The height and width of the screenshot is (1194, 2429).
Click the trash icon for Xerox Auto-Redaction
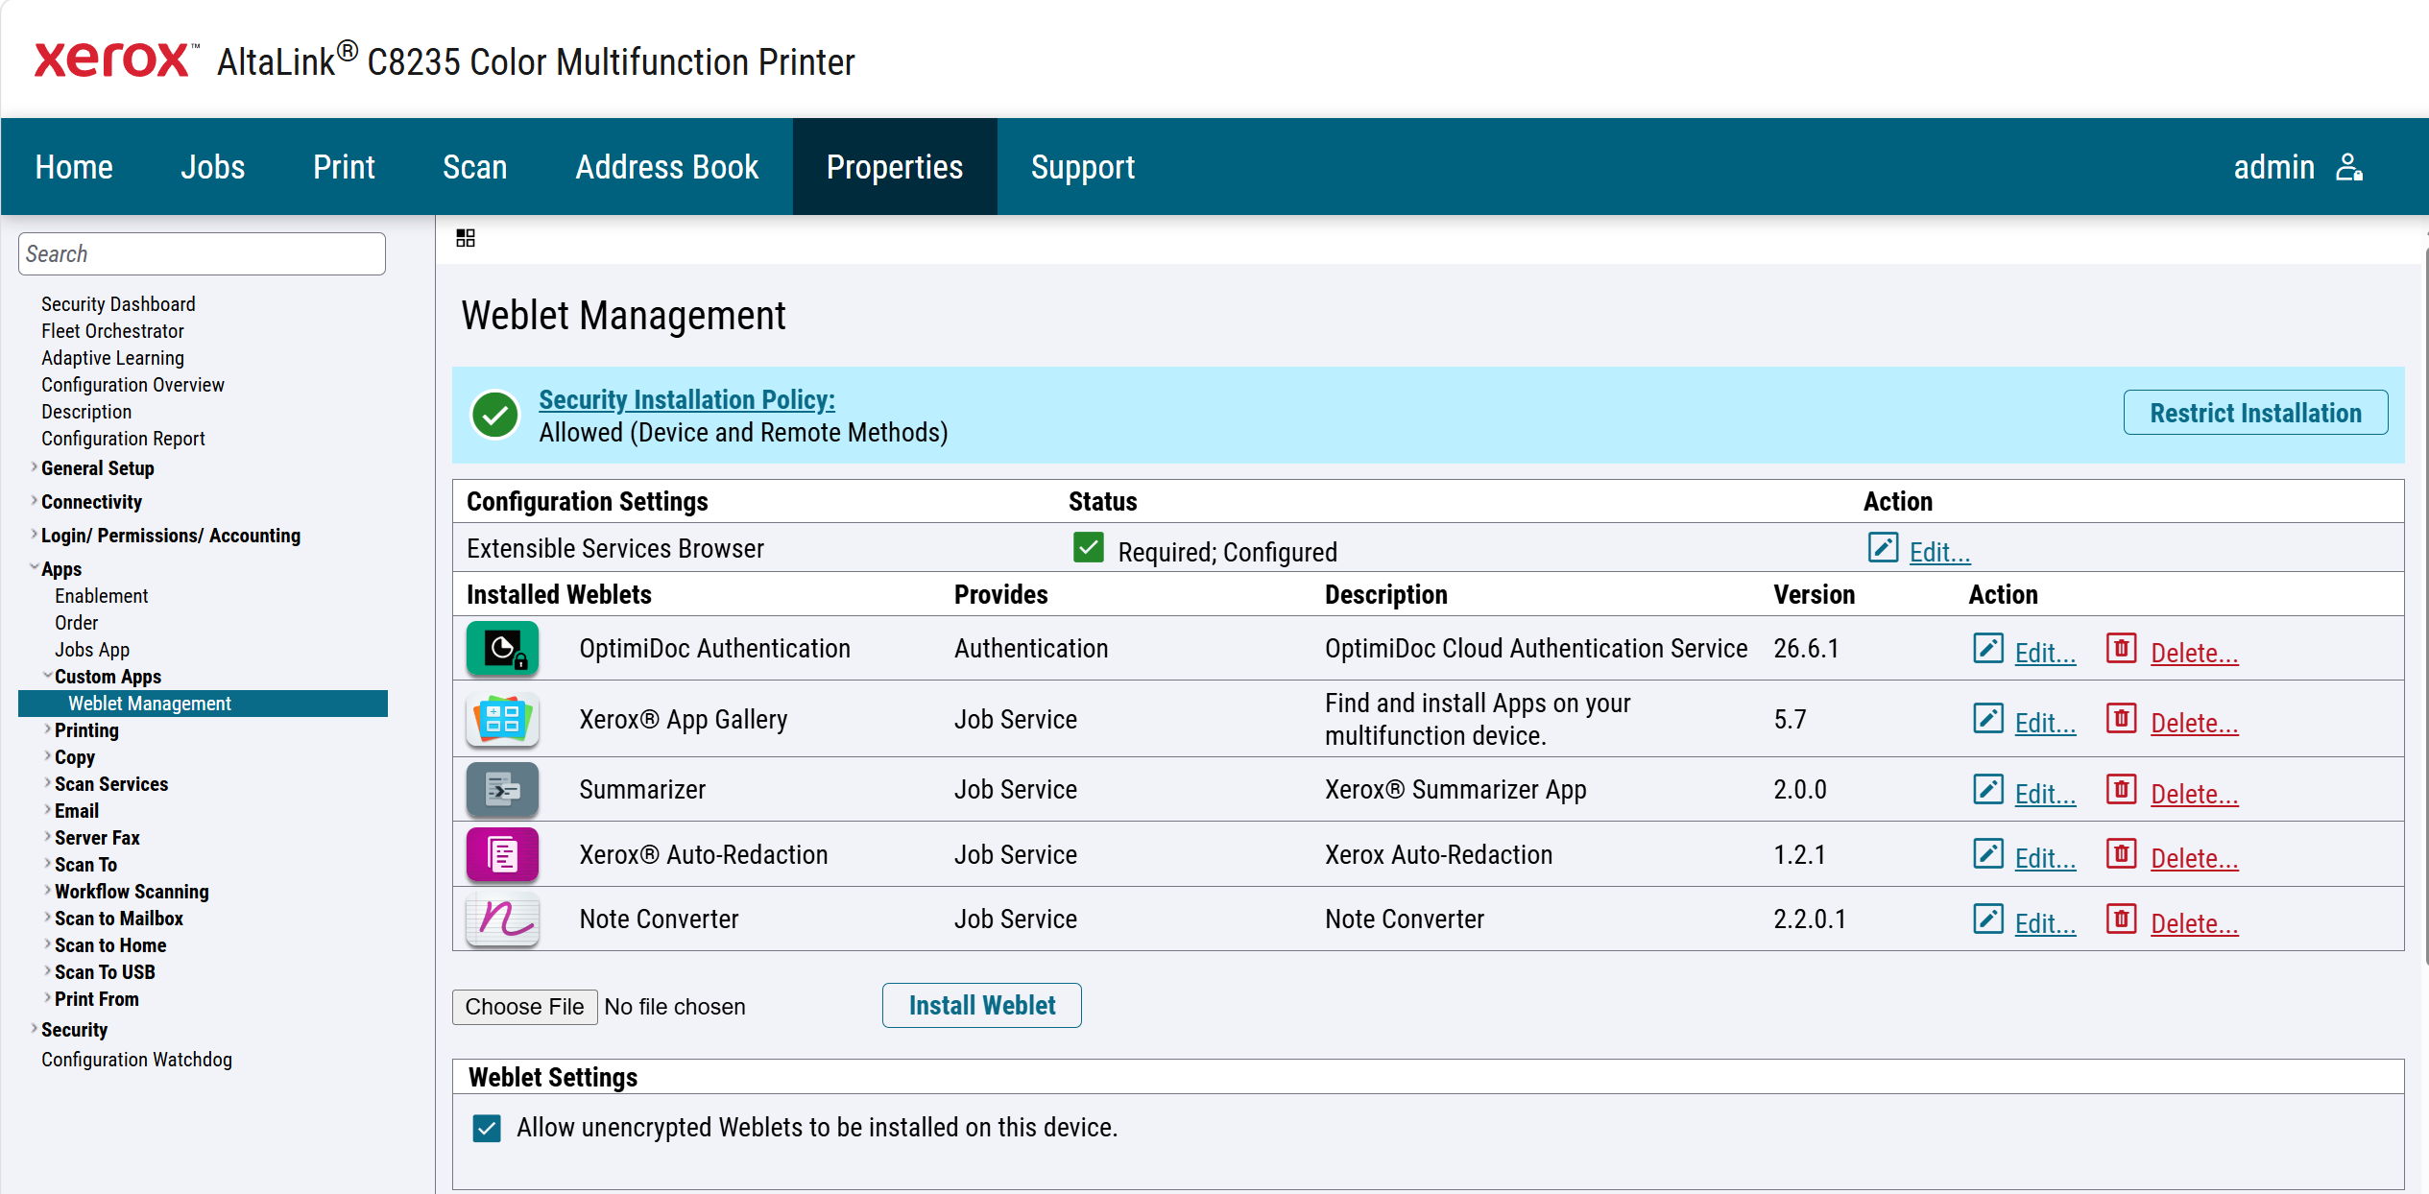2121,853
